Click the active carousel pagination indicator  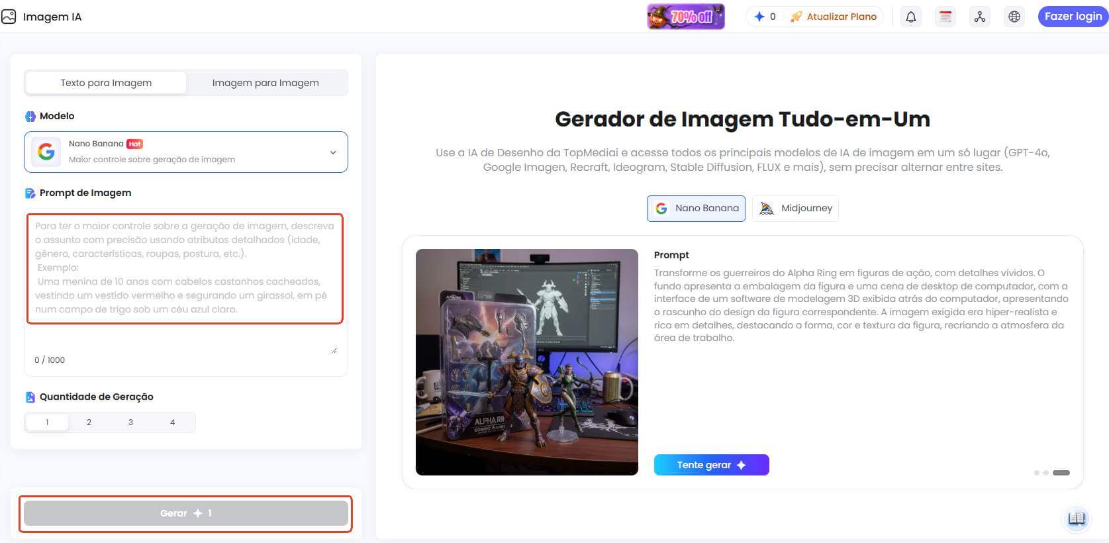click(1061, 473)
